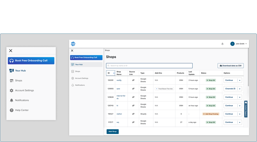Open Account Settings in enlarged menu
This screenshot has width=257, height=142.
pyautogui.click(x=25, y=90)
